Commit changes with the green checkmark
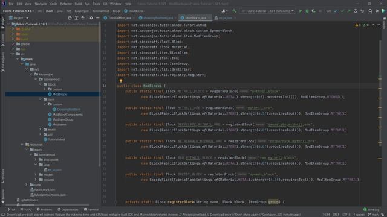Screen dimensions: 387x217 point(342,11)
